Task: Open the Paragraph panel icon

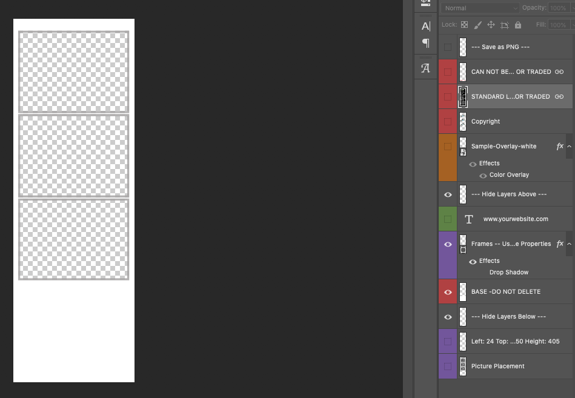Action: tap(425, 43)
